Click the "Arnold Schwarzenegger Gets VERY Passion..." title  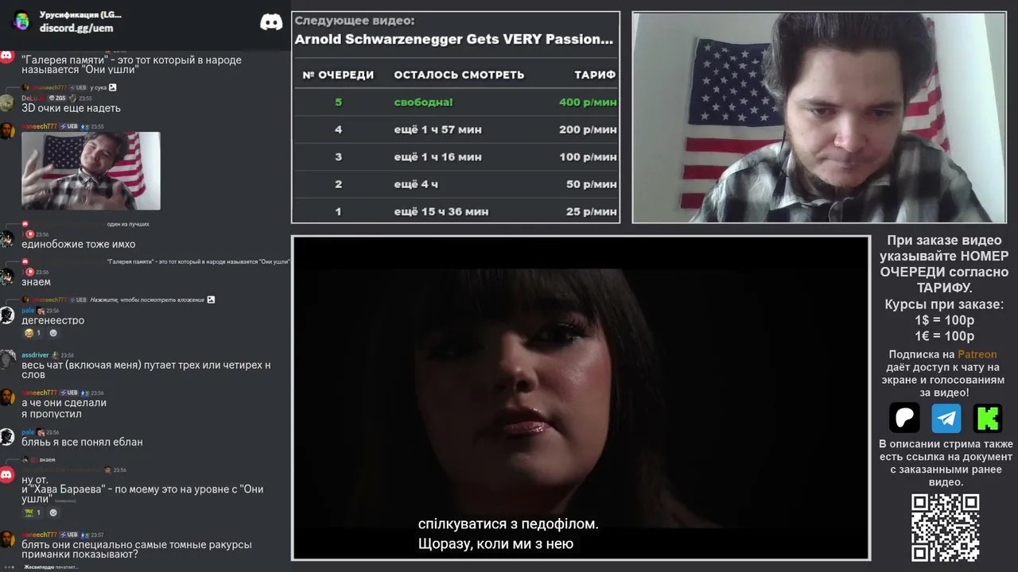pyautogui.click(x=454, y=39)
